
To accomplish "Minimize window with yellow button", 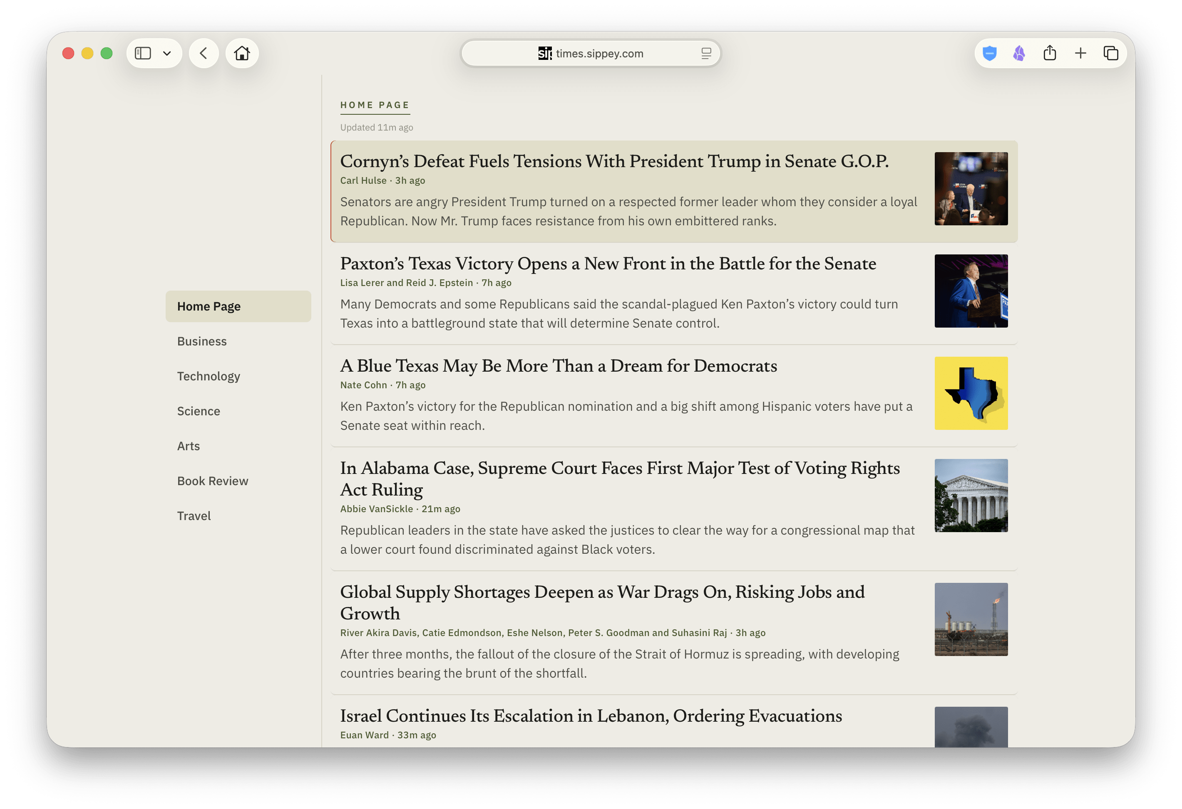I will click(x=87, y=53).
